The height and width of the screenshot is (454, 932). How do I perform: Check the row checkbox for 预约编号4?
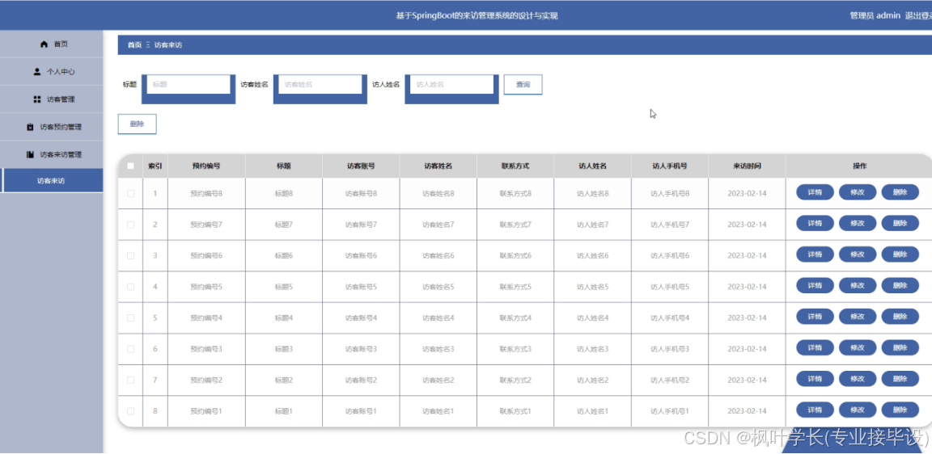tap(131, 318)
